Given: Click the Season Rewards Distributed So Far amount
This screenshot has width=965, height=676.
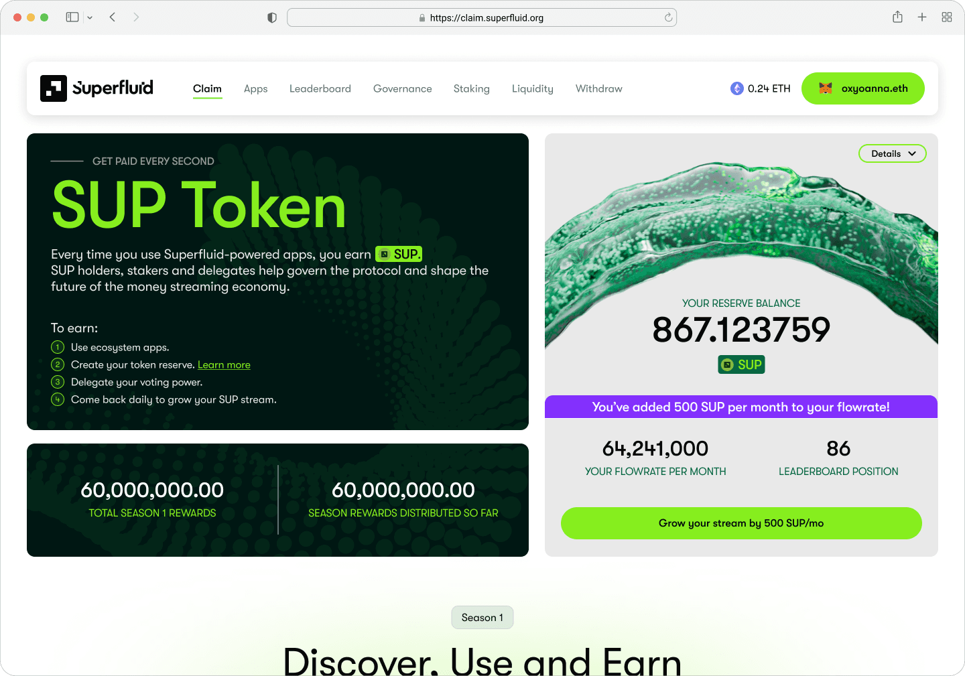Looking at the screenshot, I should click(403, 490).
